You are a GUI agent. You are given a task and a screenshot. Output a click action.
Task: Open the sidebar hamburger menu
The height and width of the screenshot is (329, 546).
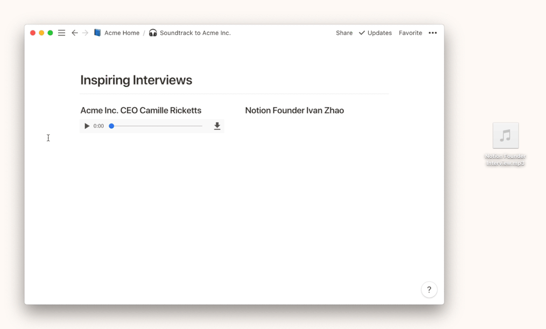point(62,33)
